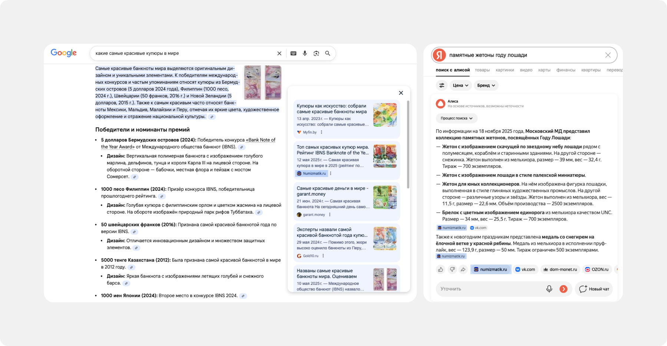Share Alice answer with the arrow icon
This screenshot has height=346, width=667.
point(463,269)
